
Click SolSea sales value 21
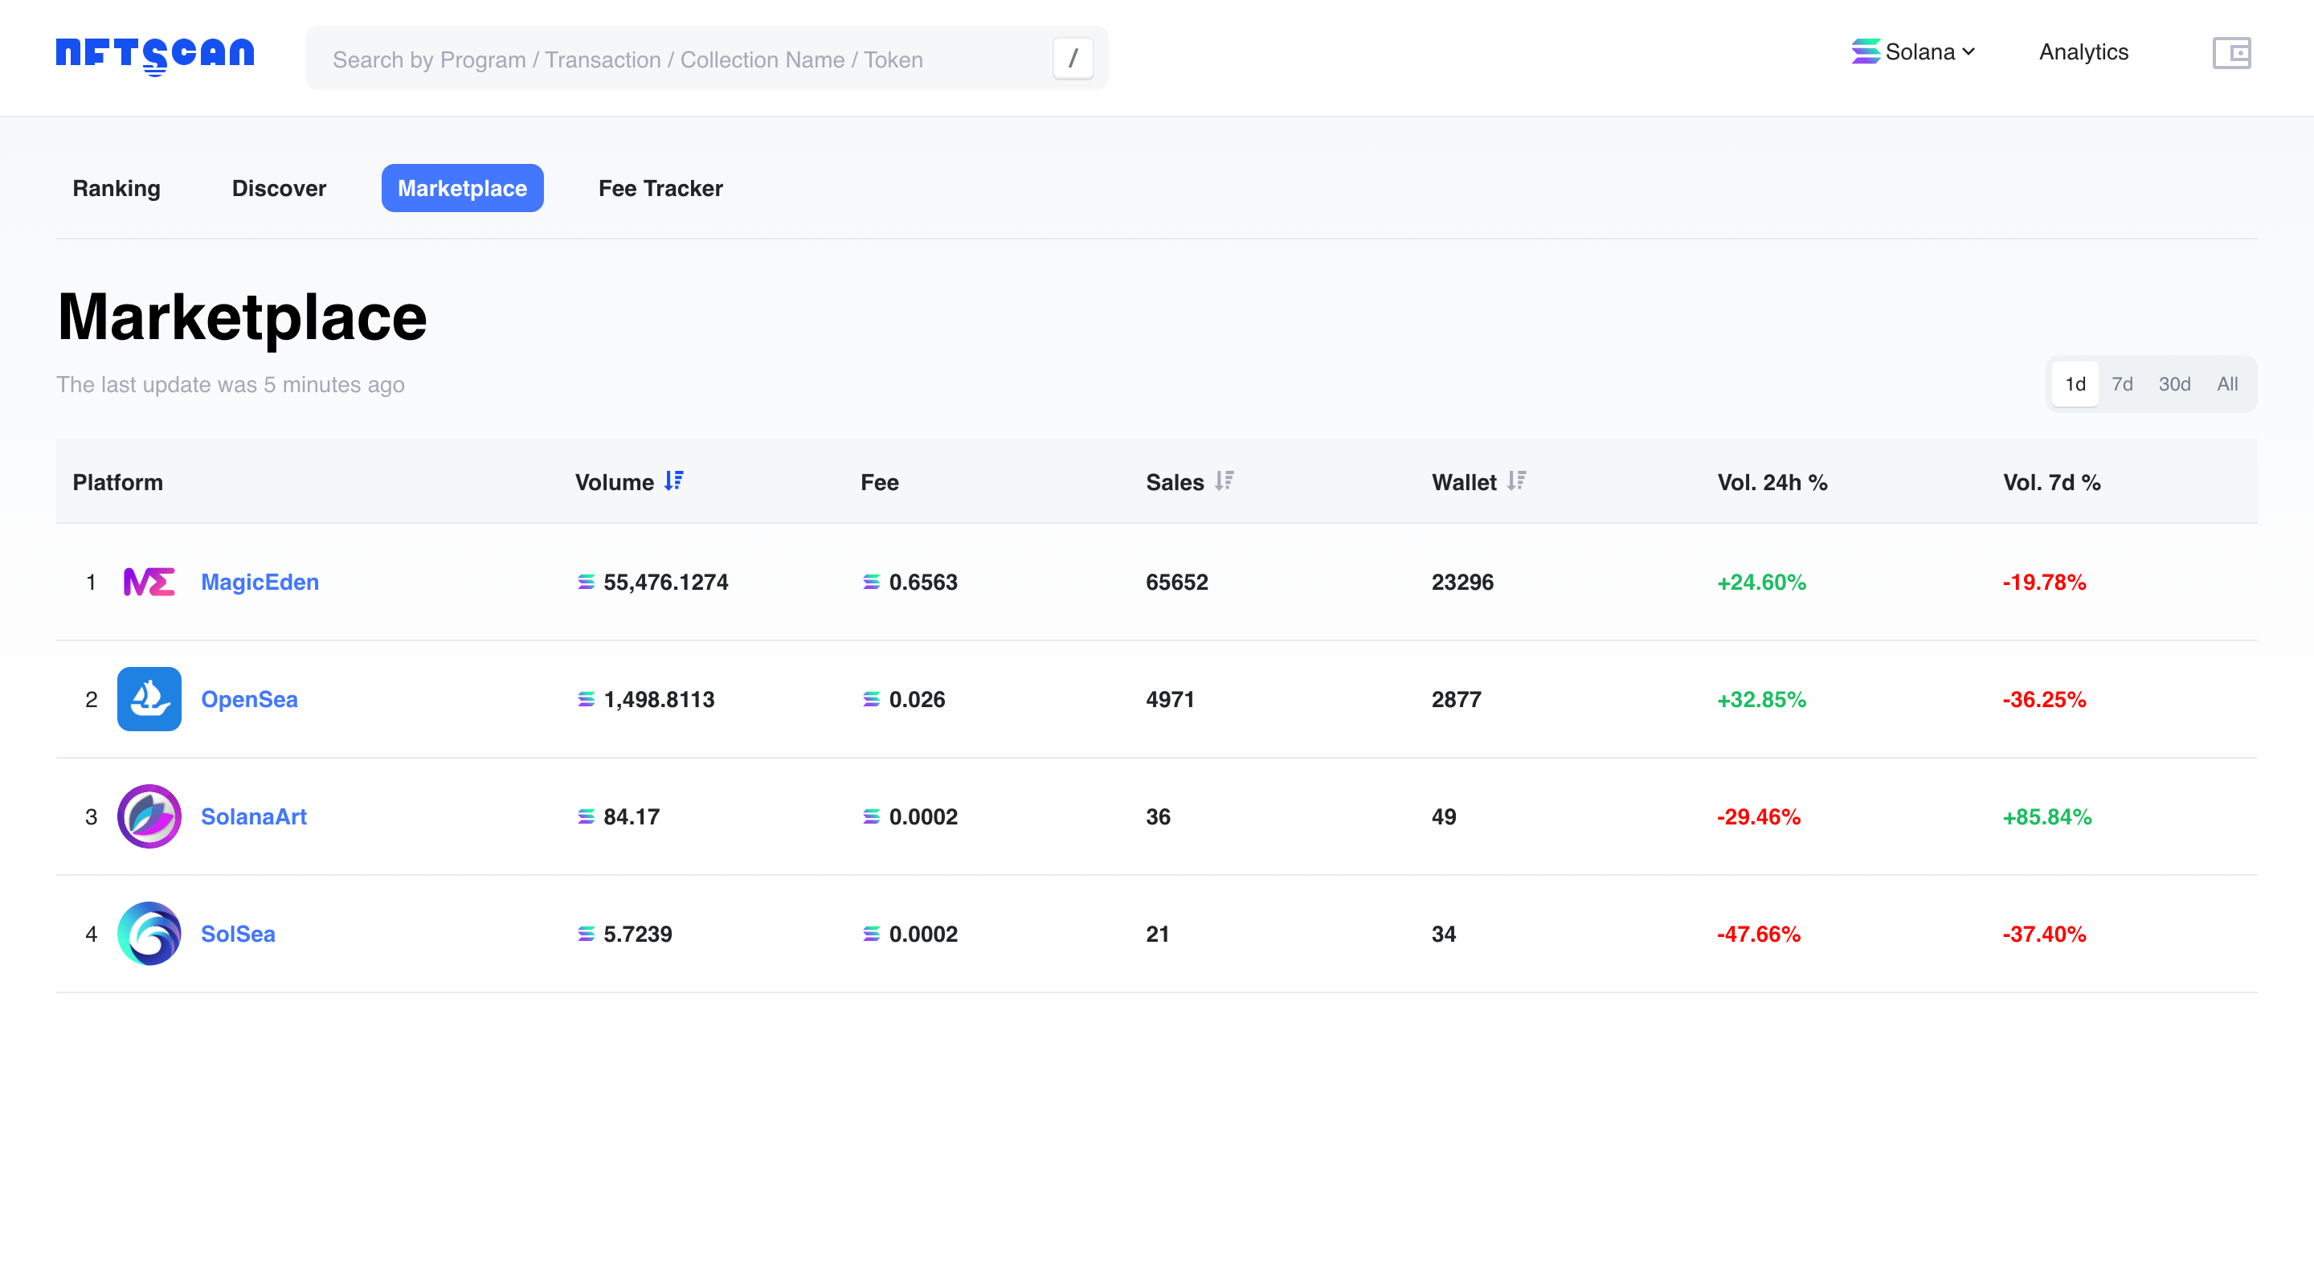(x=1158, y=934)
